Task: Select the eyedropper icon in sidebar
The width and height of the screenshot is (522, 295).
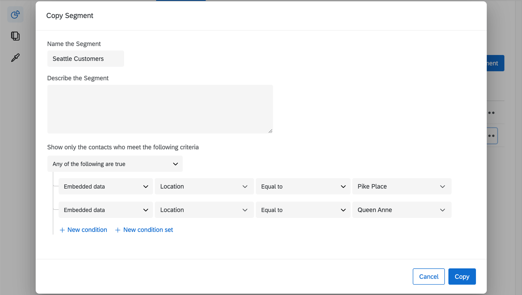Action: point(15,57)
